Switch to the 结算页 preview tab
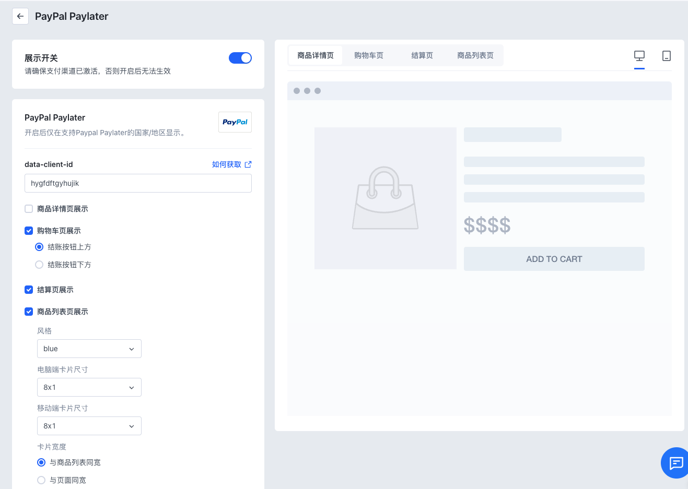Screen dimensions: 688x489 pyautogui.click(x=422, y=55)
